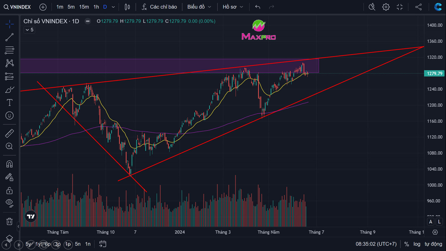Expand the timeframe dropdown chevron
446x251 pixels.
coord(113,7)
